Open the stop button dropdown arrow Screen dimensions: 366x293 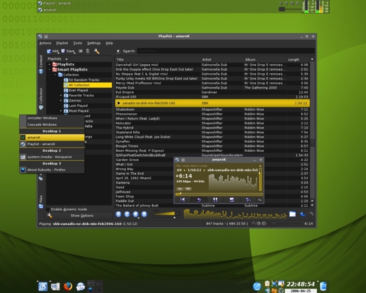pyautogui.click(x=138, y=218)
